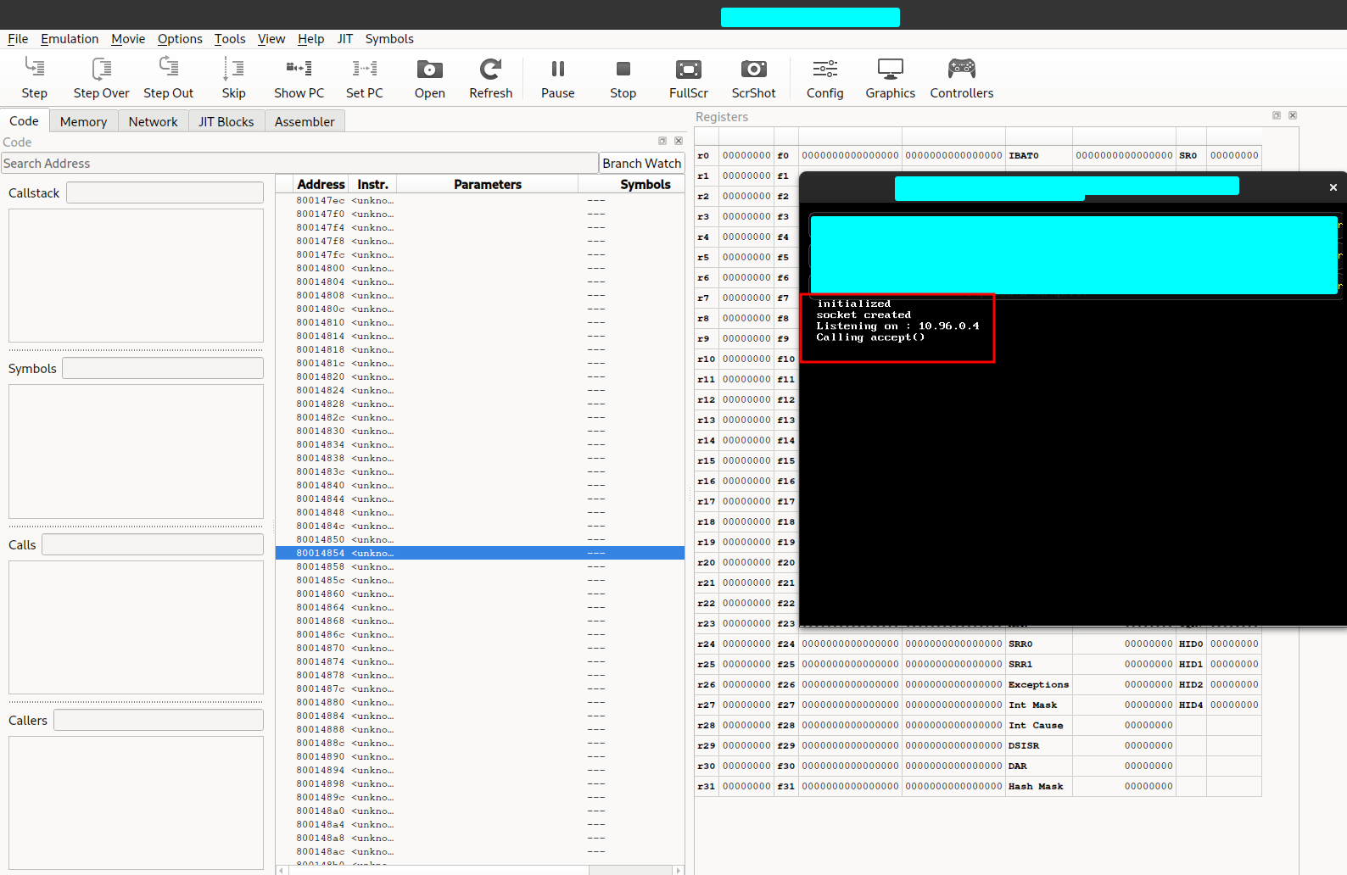Click the Set PC toolbar icon

(364, 78)
